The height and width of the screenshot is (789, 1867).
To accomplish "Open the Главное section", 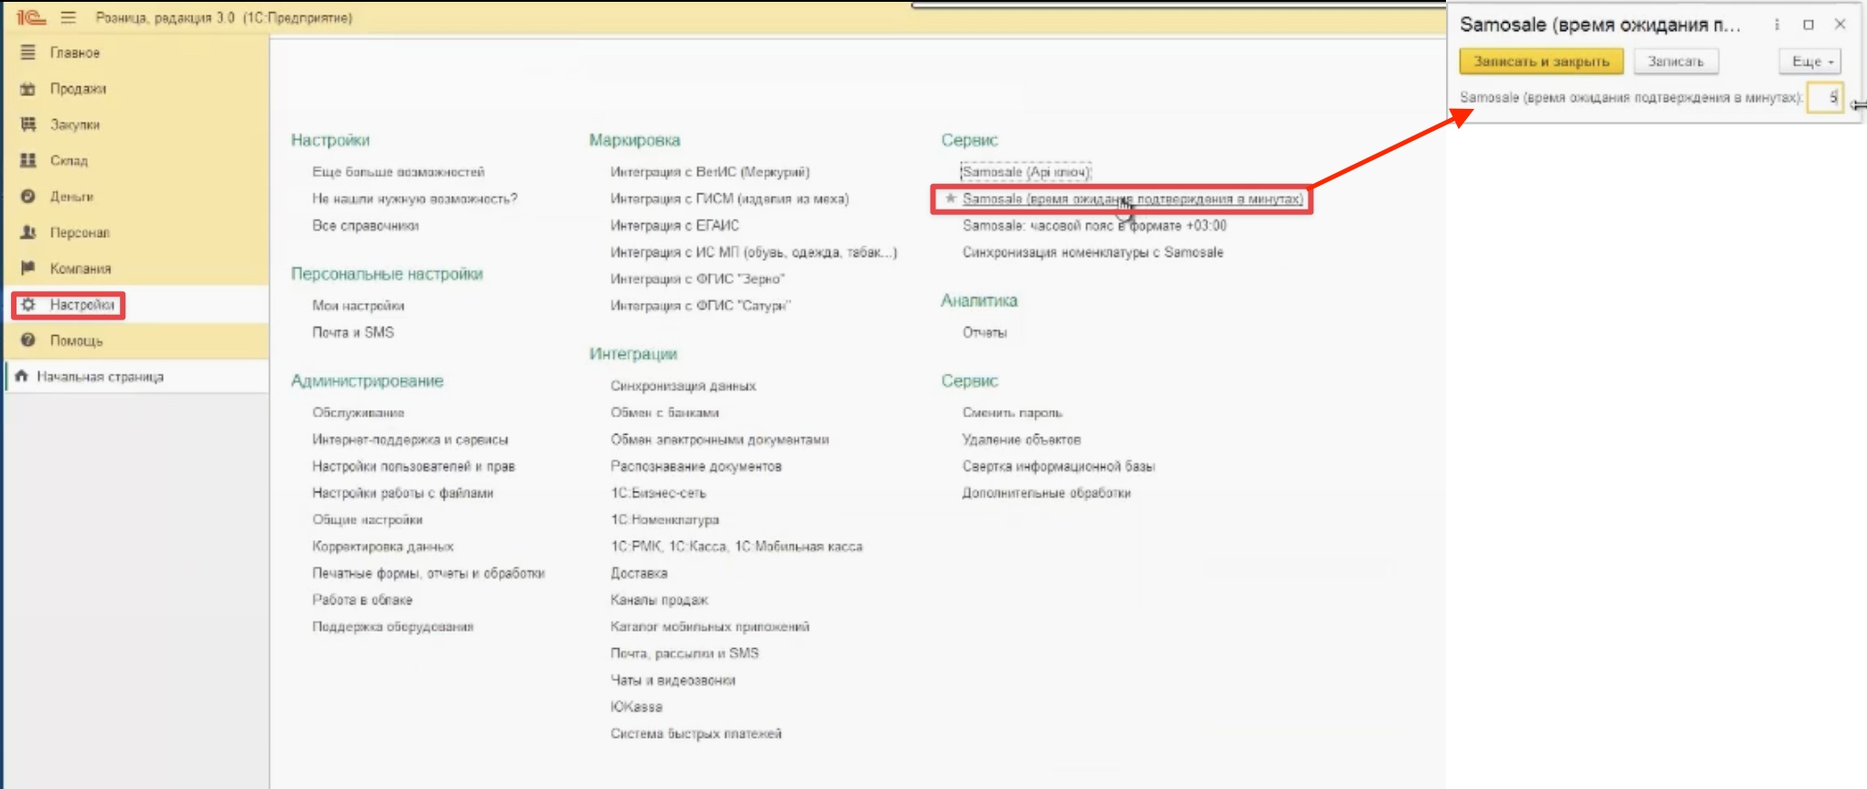I will [x=75, y=53].
